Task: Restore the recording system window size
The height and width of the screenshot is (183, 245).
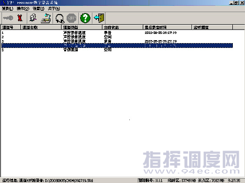Action: (x=236, y=2)
